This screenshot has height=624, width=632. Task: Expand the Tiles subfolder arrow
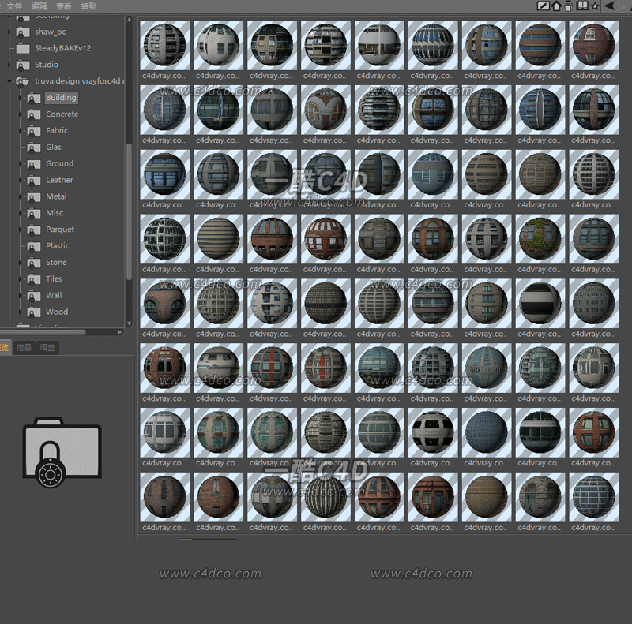coord(21,279)
